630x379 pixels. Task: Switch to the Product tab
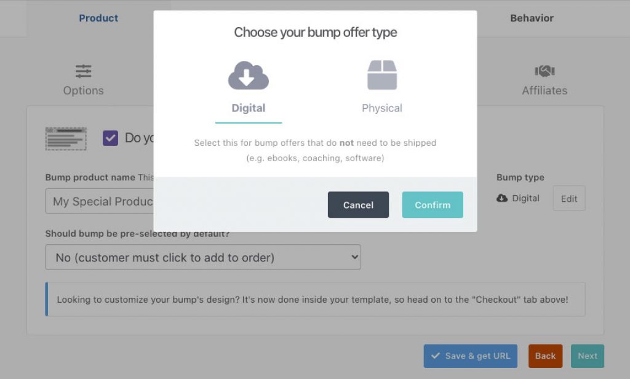click(98, 18)
